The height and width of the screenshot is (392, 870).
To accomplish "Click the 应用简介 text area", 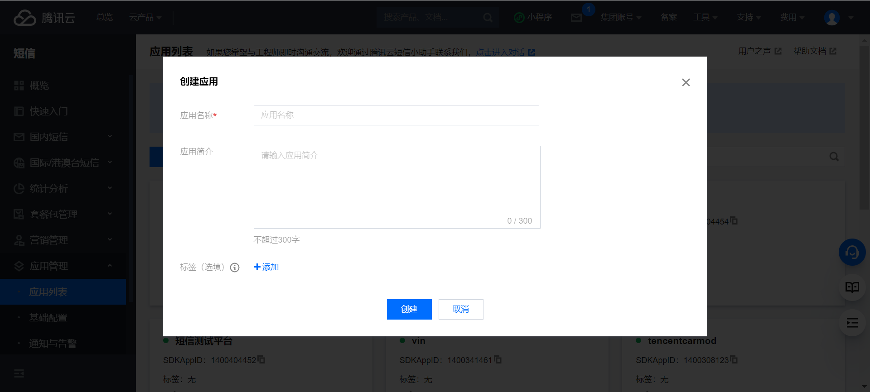I will point(396,187).
